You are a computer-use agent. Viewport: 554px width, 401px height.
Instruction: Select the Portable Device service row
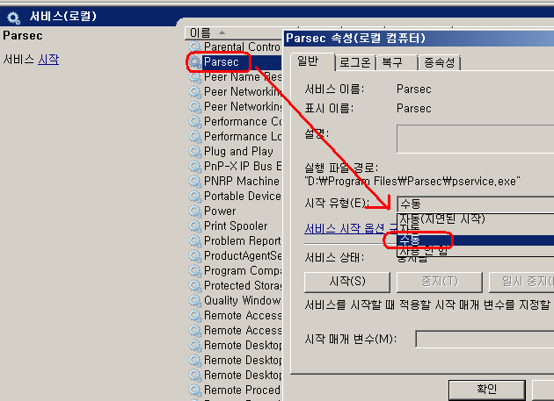pyautogui.click(x=236, y=196)
